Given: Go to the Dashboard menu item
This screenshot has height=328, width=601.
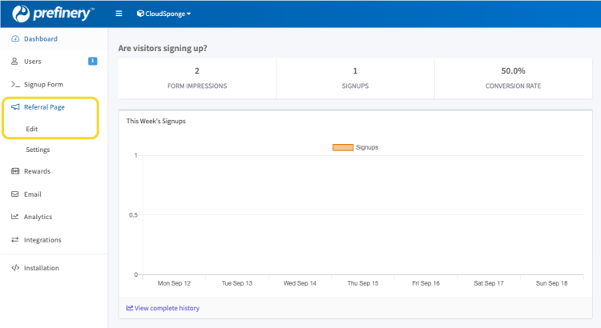Looking at the screenshot, I should [40, 38].
